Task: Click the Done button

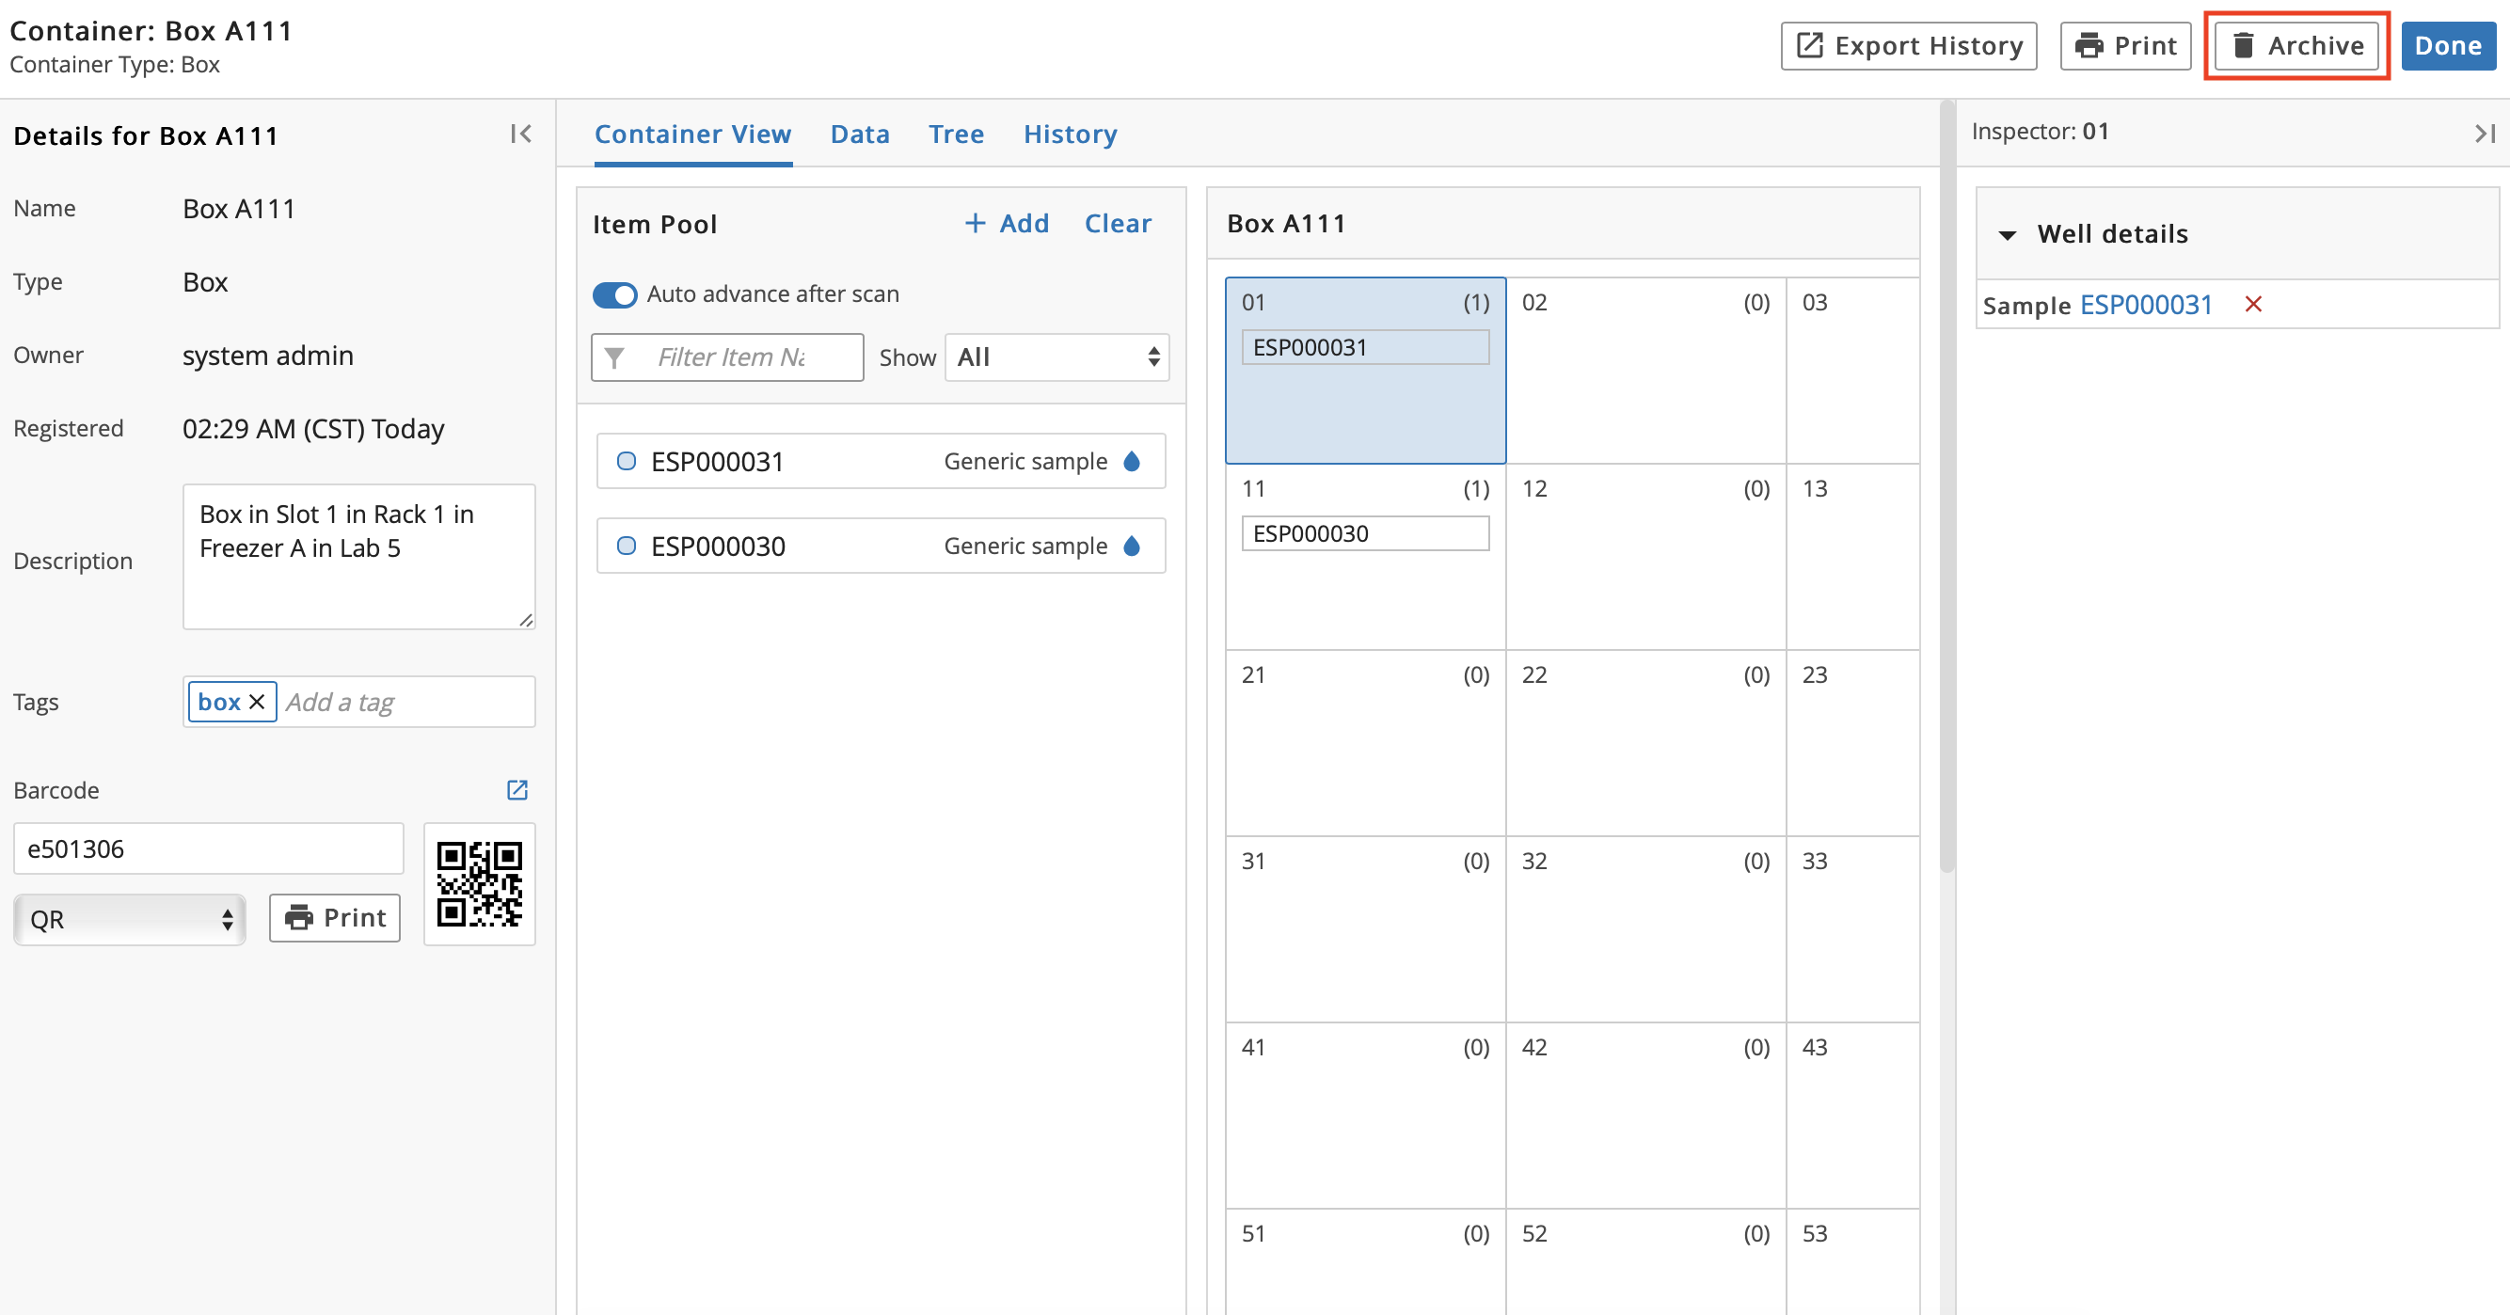Action: click(x=2448, y=46)
